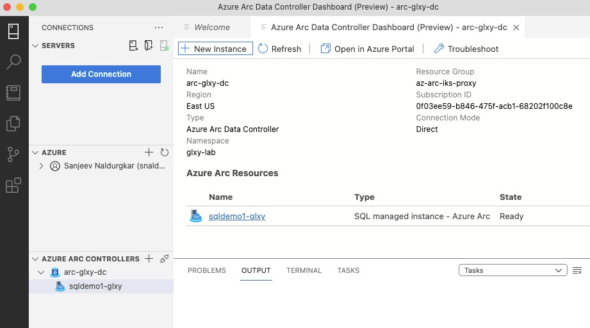The width and height of the screenshot is (590, 328).
Task: Click Azure Arc Data Controller type value
Action: click(x=233, y=129)
